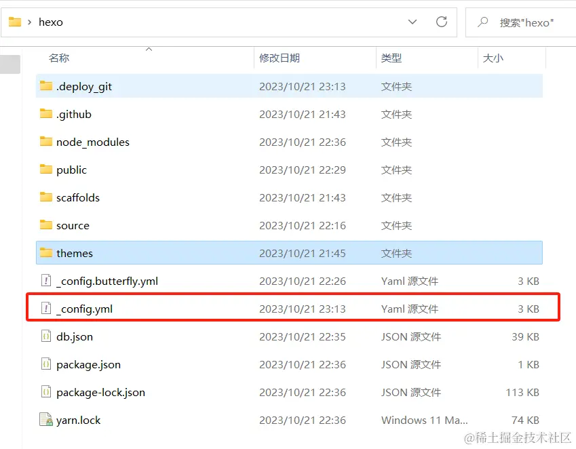Select the .github folder icon
This screenshot has width=576, height=449.
(x=46, y=114)
